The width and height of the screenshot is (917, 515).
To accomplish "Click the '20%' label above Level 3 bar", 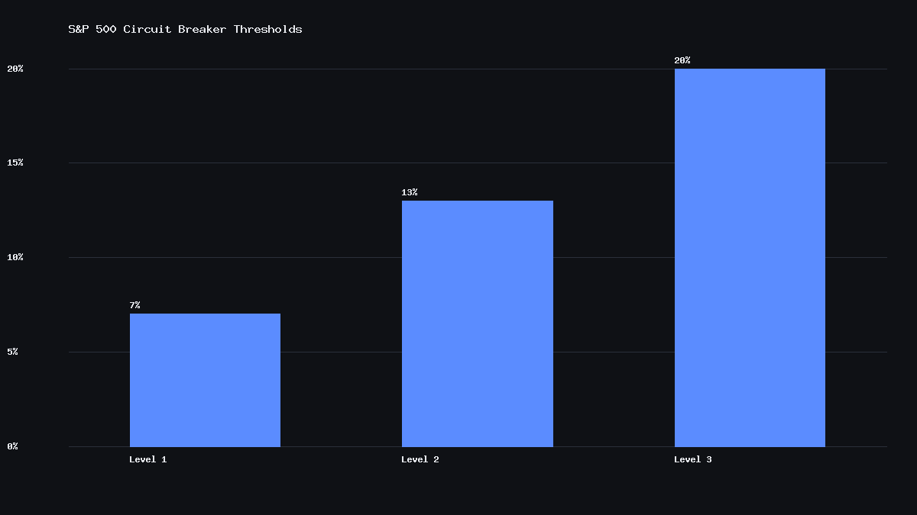I will tap(682, 60).
